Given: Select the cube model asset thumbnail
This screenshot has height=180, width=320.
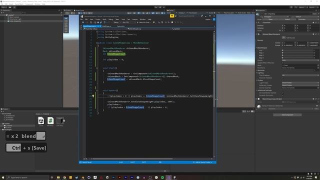Looking at the screenshot, I should point(59,120).
